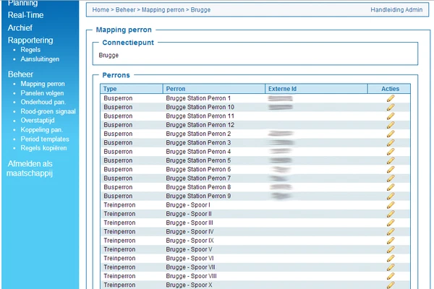Click Beheer in the breadcrumb
Viewport: 434px width, 289px height.
pyautogui.click(x=125, y=9)
